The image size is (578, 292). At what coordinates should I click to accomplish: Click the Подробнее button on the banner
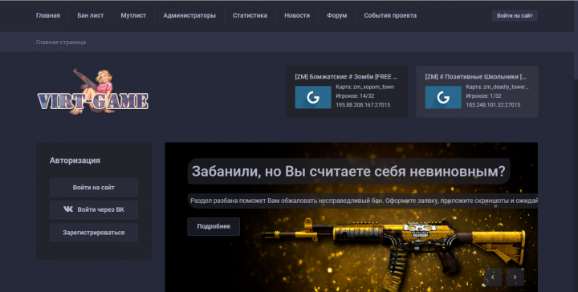click(x=214, y=226)
